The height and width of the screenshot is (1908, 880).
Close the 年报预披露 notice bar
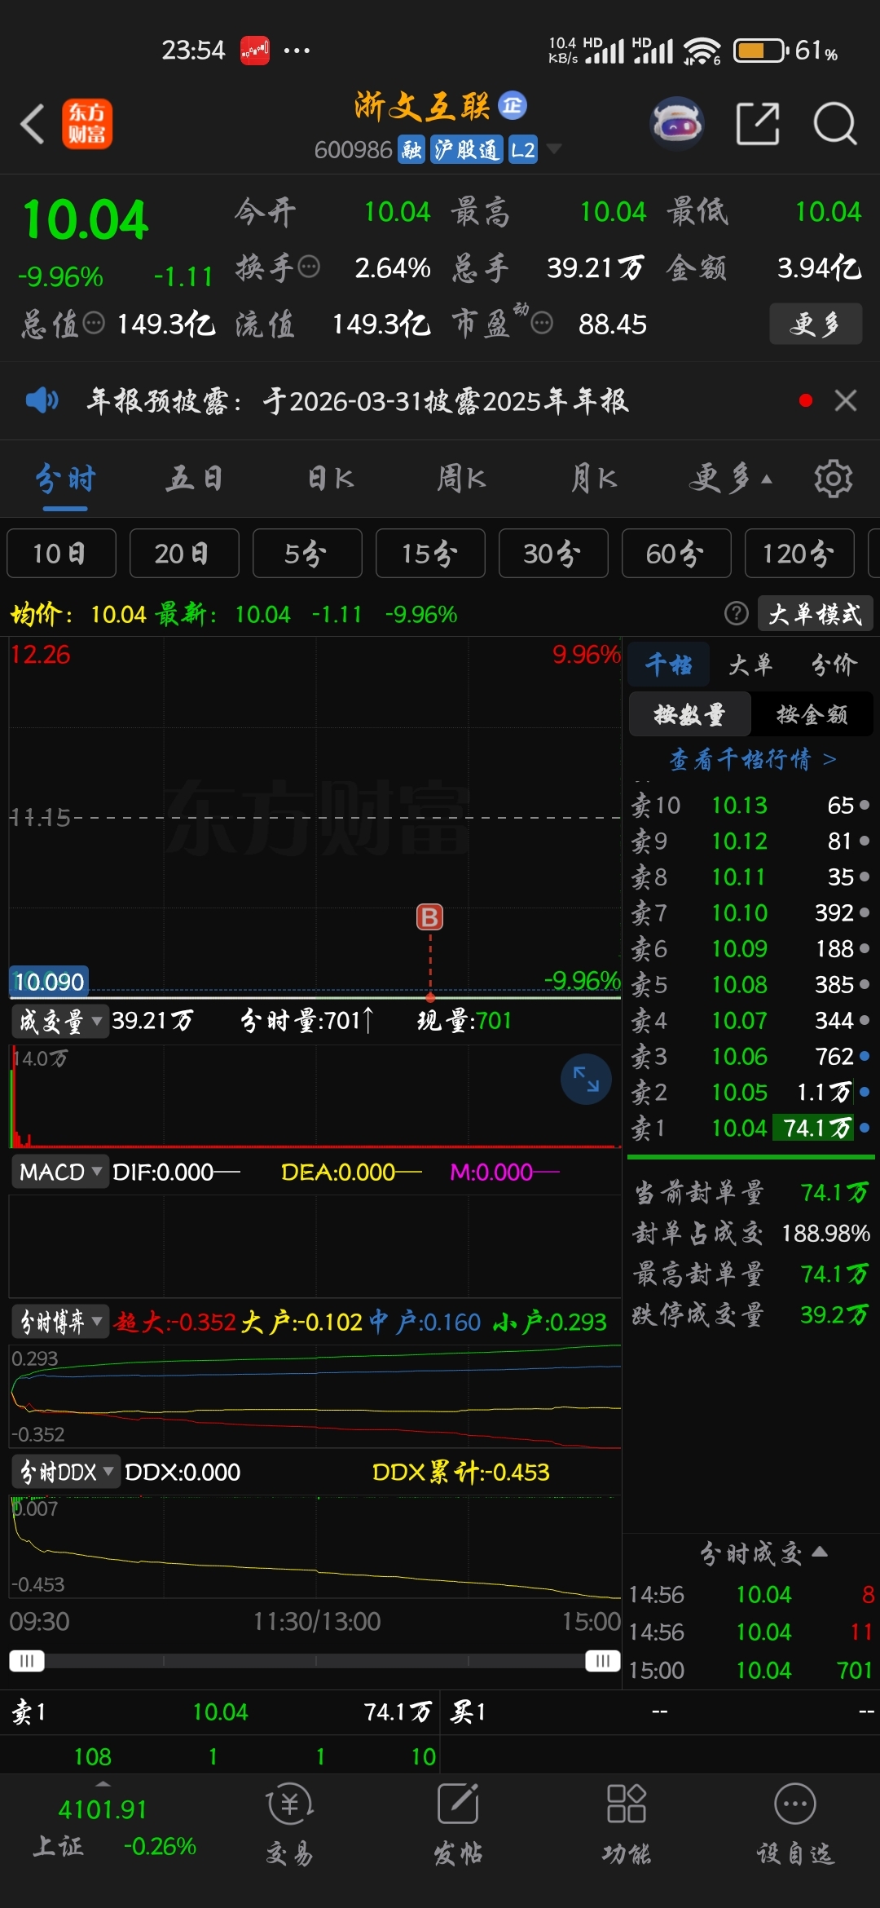click(846, 400)
